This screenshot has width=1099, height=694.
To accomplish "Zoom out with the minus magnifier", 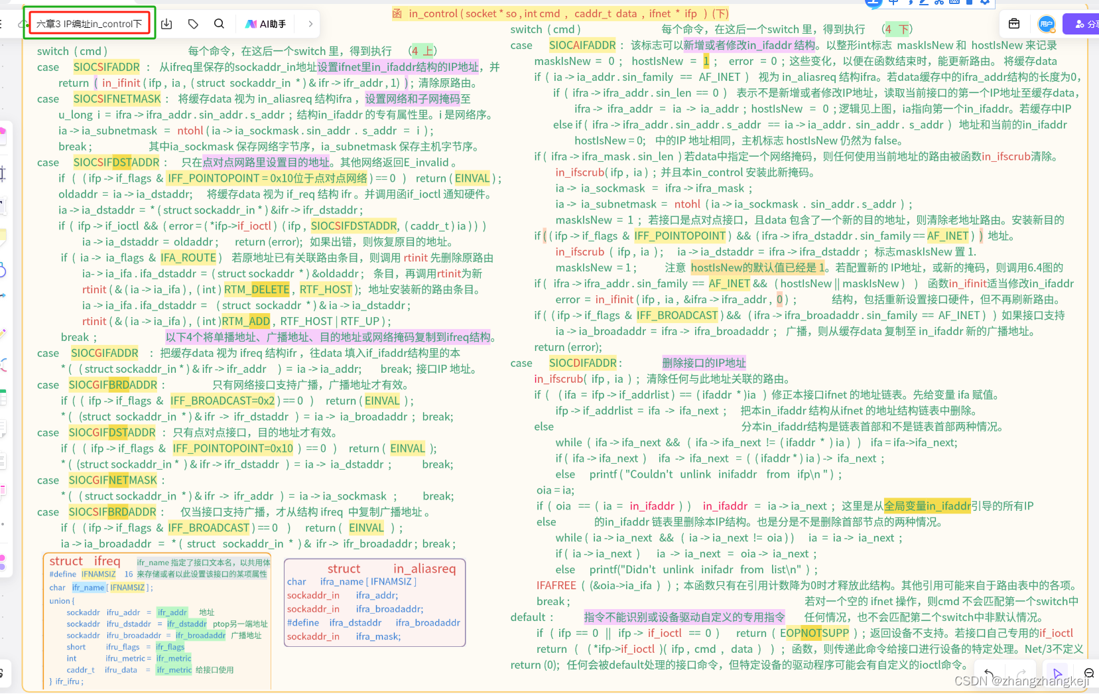I will click(x=1088, y=673).
